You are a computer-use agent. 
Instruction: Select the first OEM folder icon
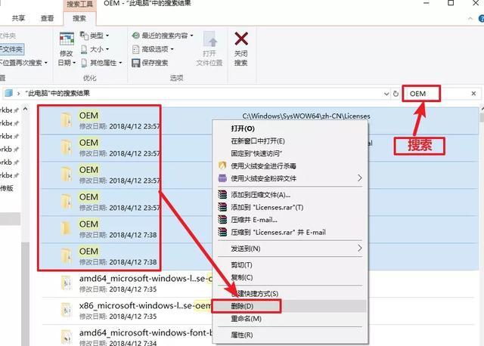tap(66, 120)
